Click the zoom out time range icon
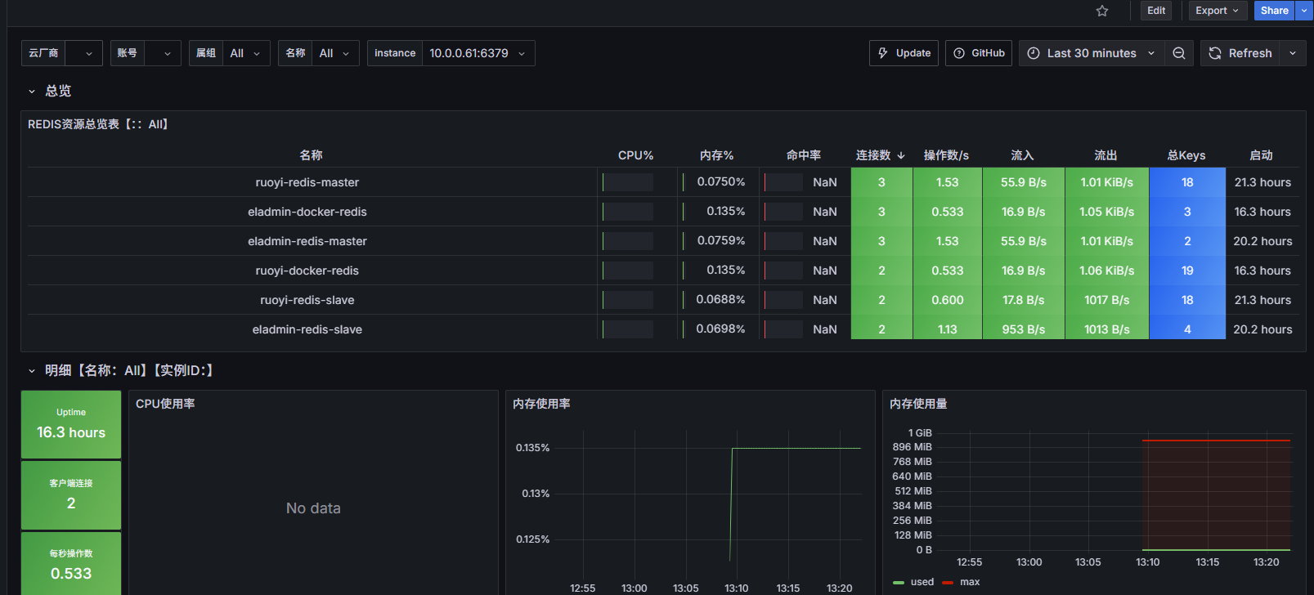 (x=1179, y=53)
